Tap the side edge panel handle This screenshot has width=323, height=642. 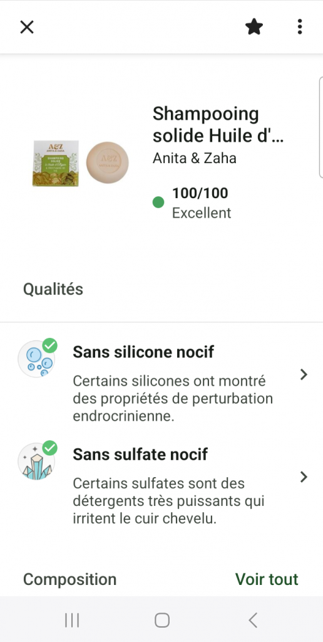320,127
